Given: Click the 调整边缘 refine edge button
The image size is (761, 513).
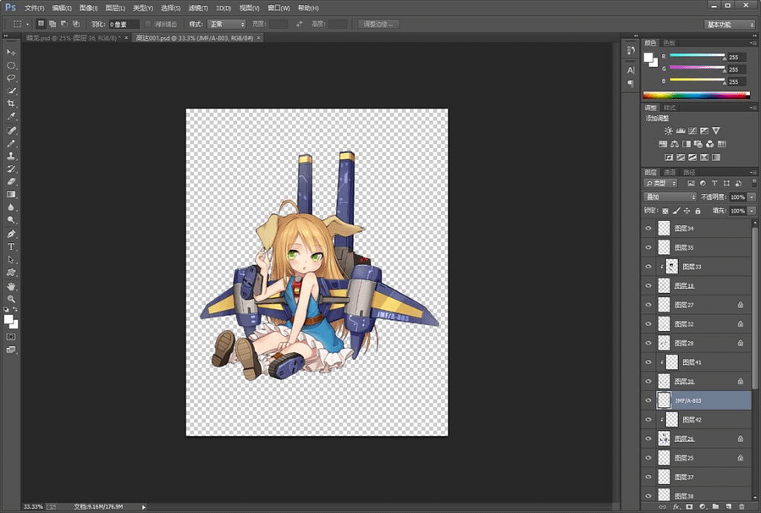Looking at the screenshot, I should (378, 25).
